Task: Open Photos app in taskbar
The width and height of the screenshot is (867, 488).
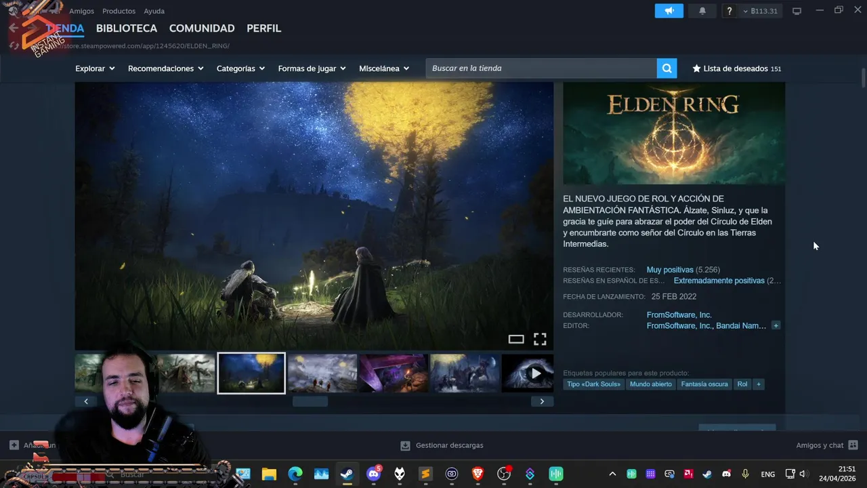Action: click(321, 474)
